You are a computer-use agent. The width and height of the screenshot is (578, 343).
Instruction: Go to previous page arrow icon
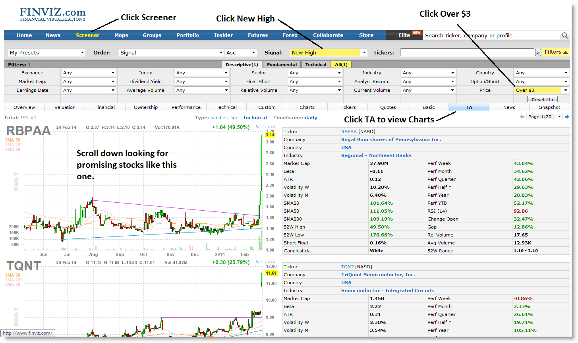[x=522, y=117]
